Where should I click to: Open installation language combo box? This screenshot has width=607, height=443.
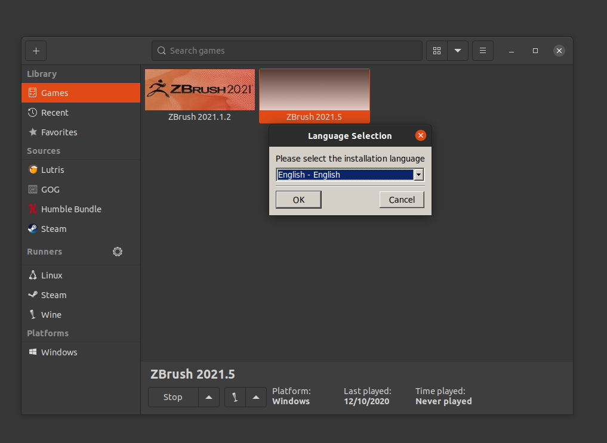click(350, 175)
